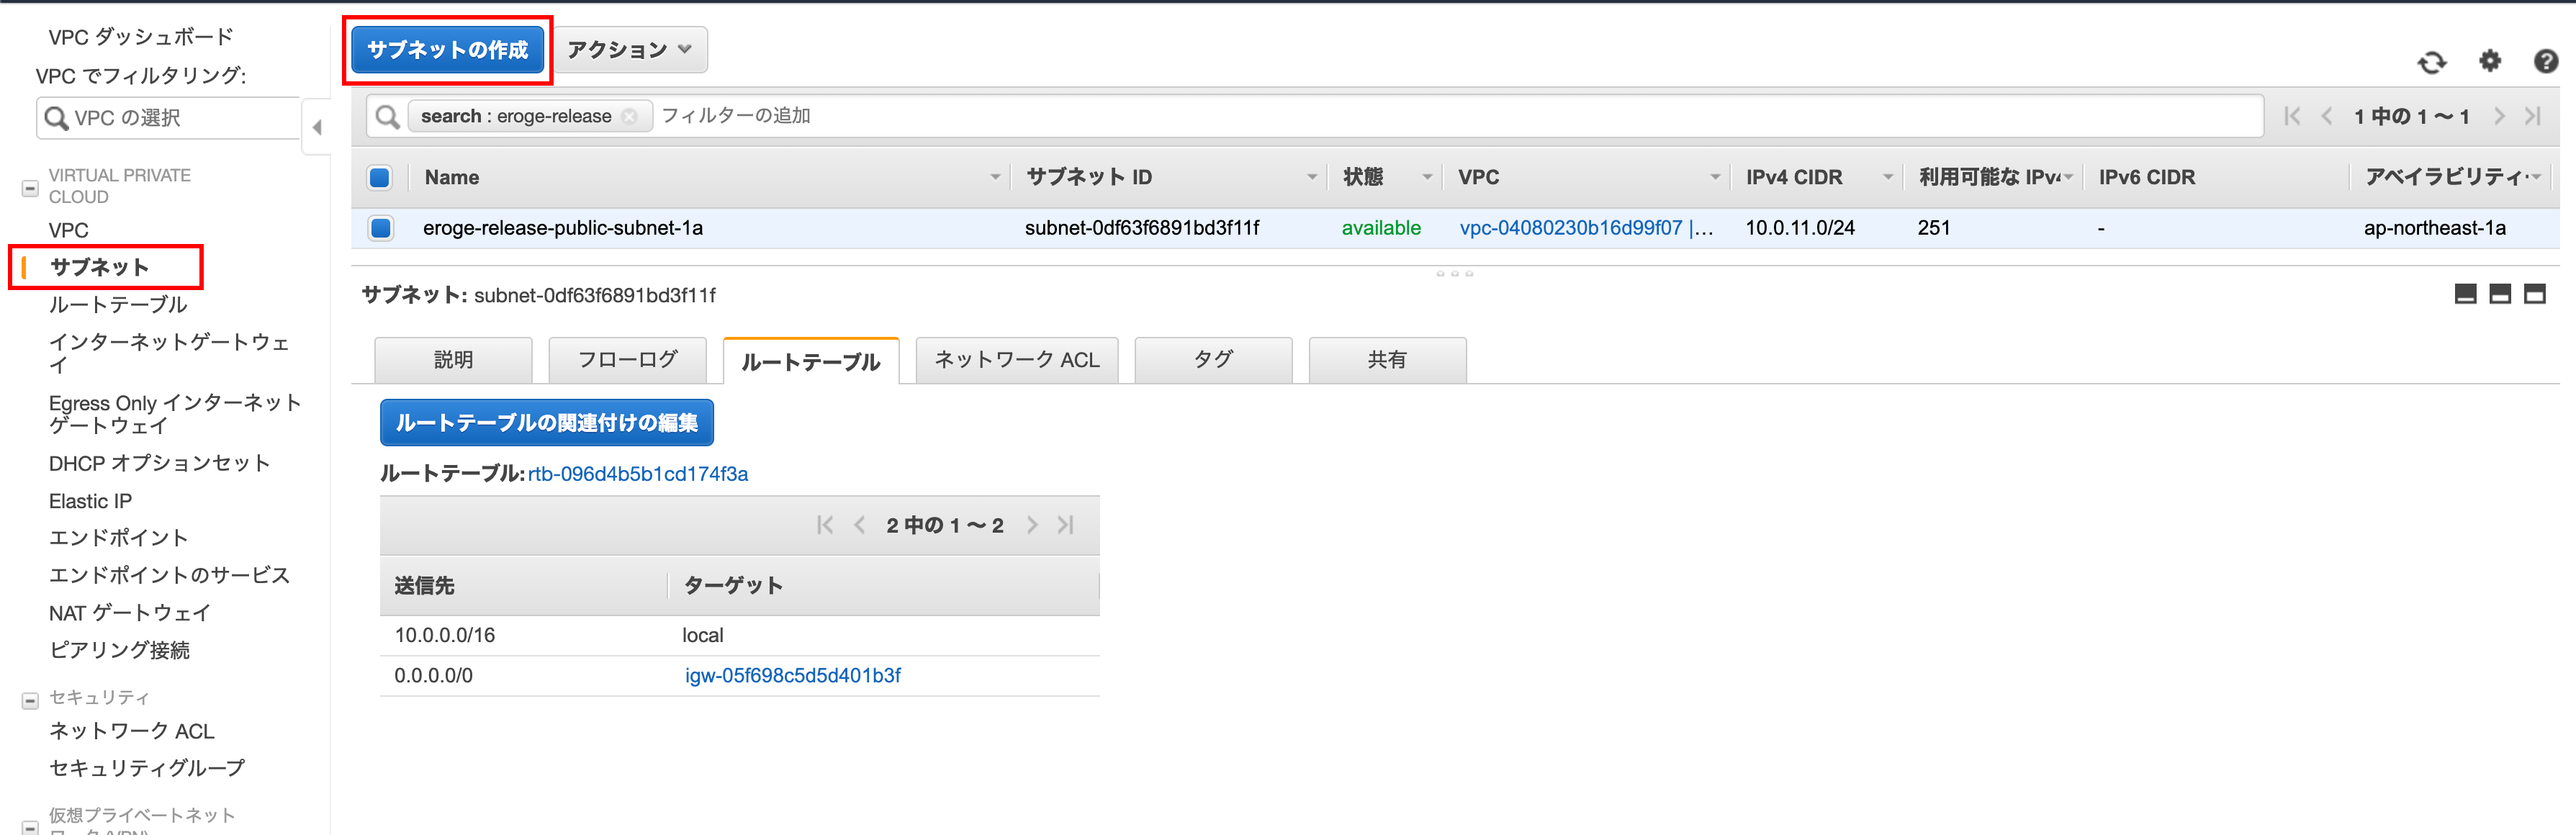
Task: Uncheck the eroge-release-public-subnet-1a row checkbox
Action: [380, 228]
